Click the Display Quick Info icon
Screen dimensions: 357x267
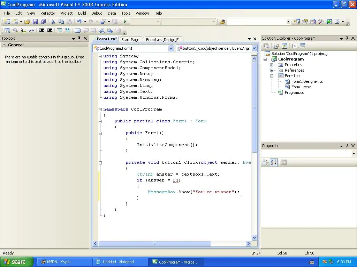(x=23, y=31)
